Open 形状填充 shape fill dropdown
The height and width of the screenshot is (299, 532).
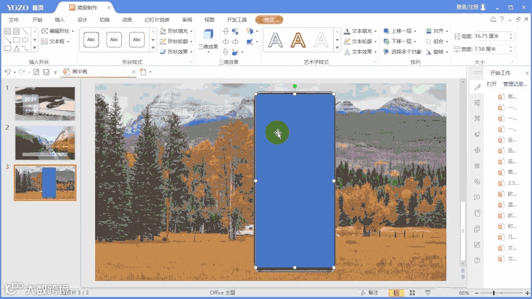[x=177, y=31]
